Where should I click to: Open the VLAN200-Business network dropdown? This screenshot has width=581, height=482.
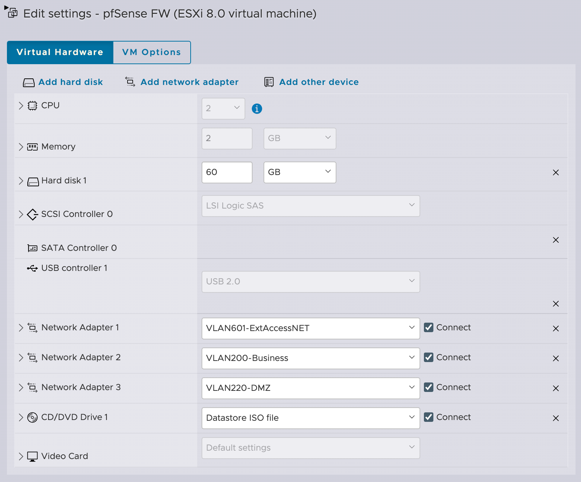tap(311, 358)
